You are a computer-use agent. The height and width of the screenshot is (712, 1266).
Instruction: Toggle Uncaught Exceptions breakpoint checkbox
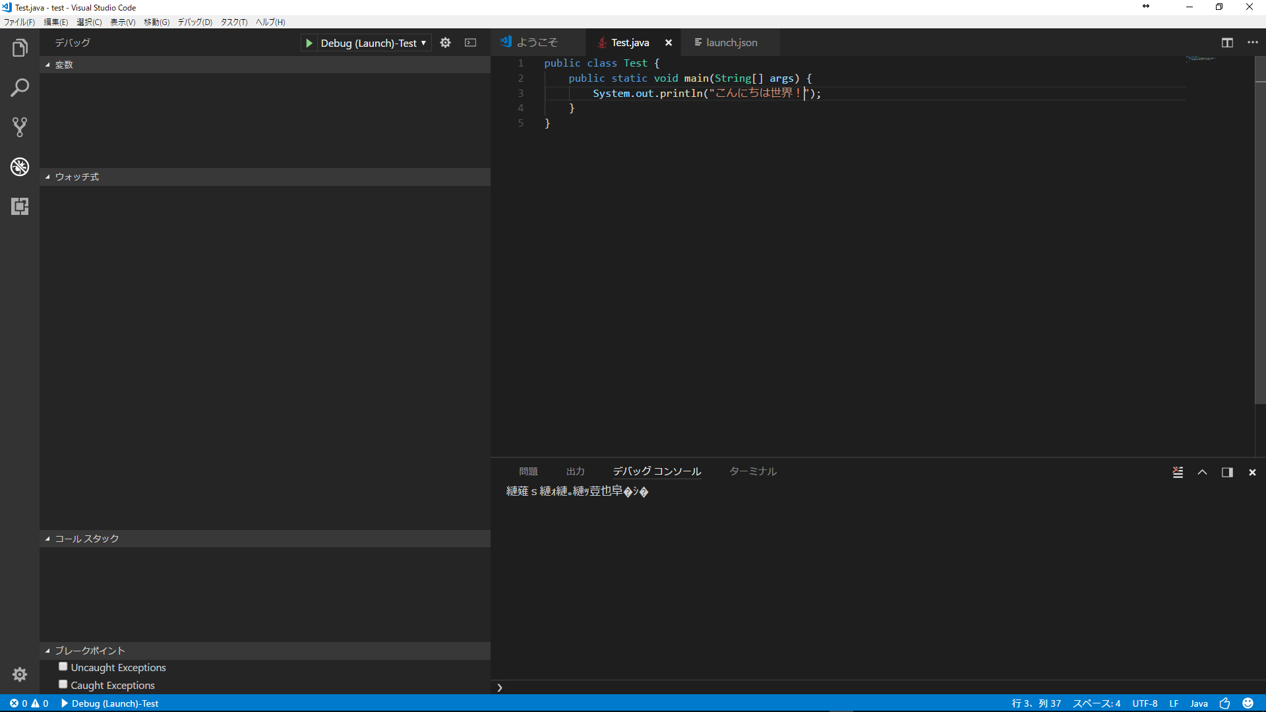point(63,667)
